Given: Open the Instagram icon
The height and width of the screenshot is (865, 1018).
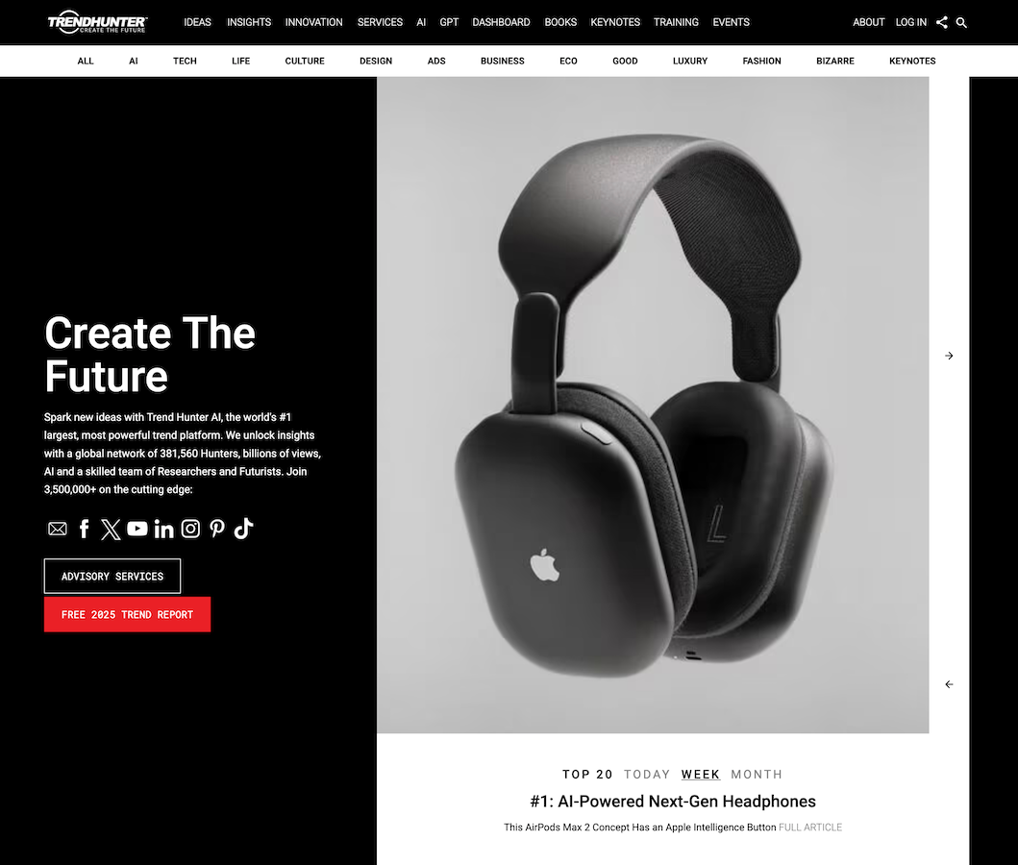Looking at the screenshot, I should point(190,529).
